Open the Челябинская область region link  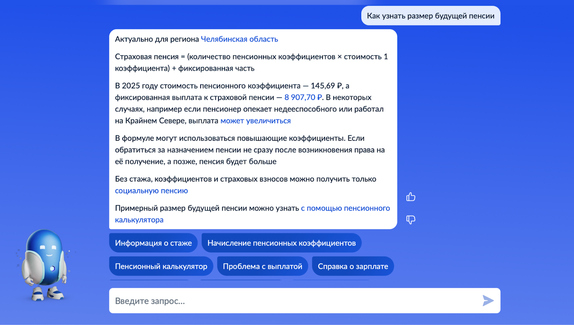pos(239,39)
